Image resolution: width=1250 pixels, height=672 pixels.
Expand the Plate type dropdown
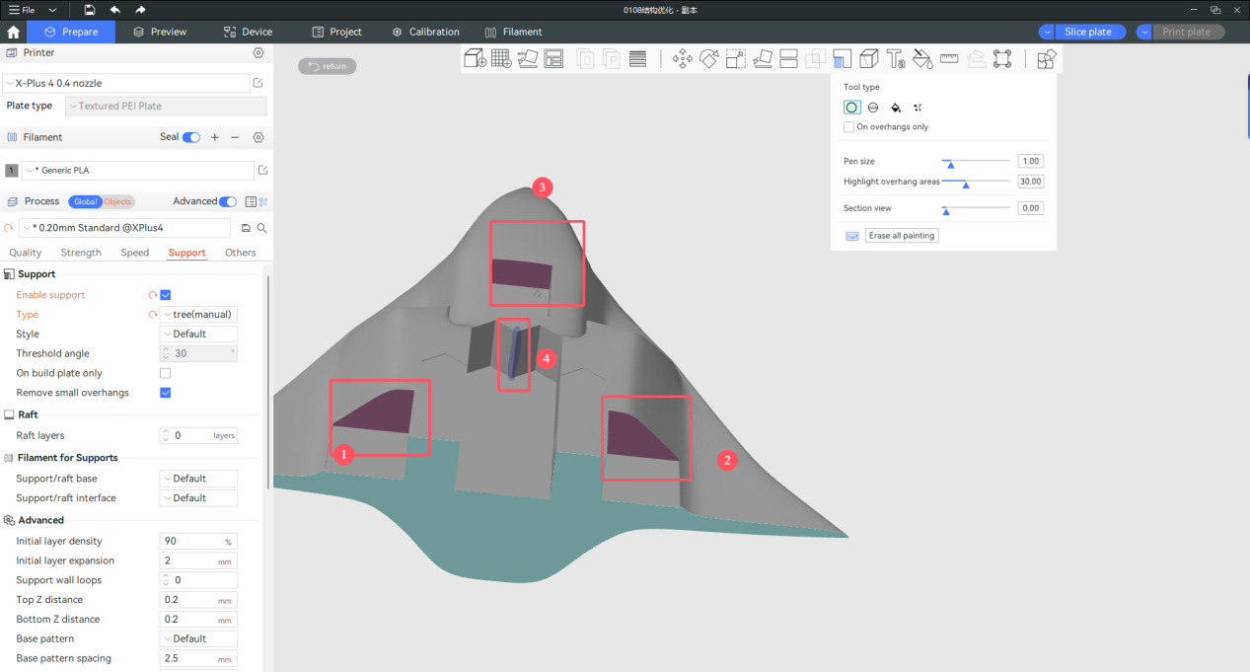click(165, 106)
